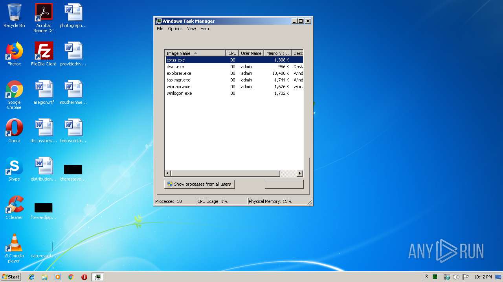Click Physical Memory: 15% status entry
The image size is (503, 282).
[277, 201]
